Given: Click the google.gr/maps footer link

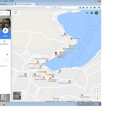Looking at the screenshot, I should point(70,101).
